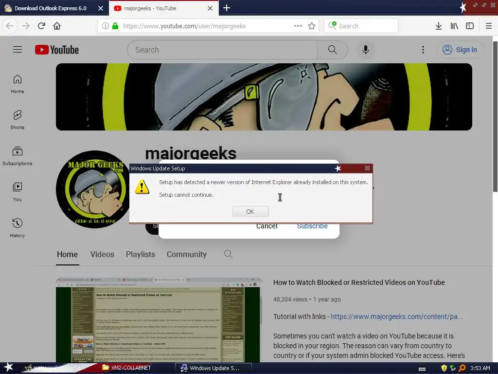
Task: Switch to Download Outlook Express 6.0 tab
Action: tap(50, 8)
